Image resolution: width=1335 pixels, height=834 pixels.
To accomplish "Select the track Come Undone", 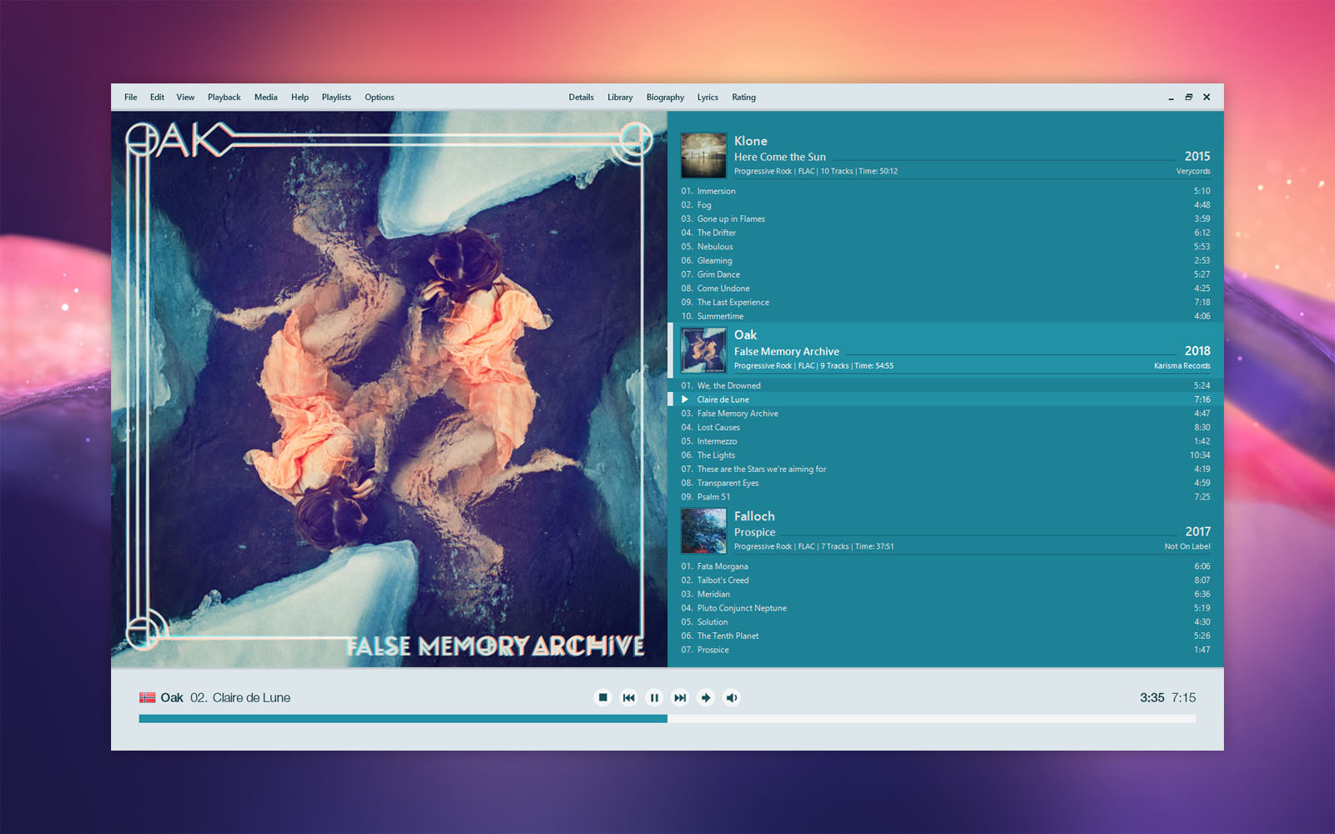I will (x=945, y=289).
